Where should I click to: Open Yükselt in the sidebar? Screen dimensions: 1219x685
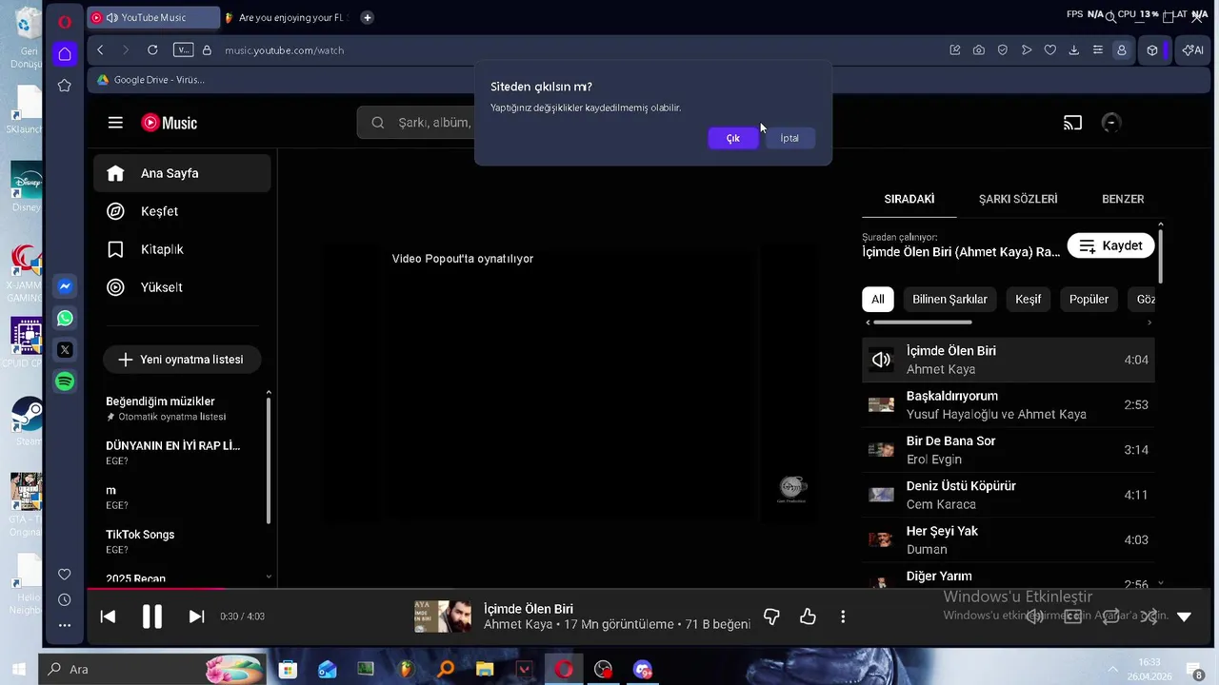(182, 287)
